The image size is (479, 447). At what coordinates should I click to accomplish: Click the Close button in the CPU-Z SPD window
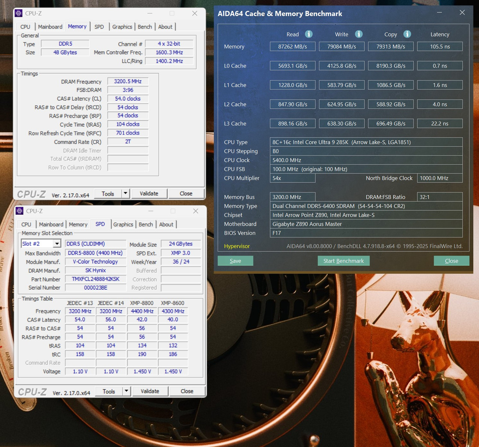pos(187,392)
